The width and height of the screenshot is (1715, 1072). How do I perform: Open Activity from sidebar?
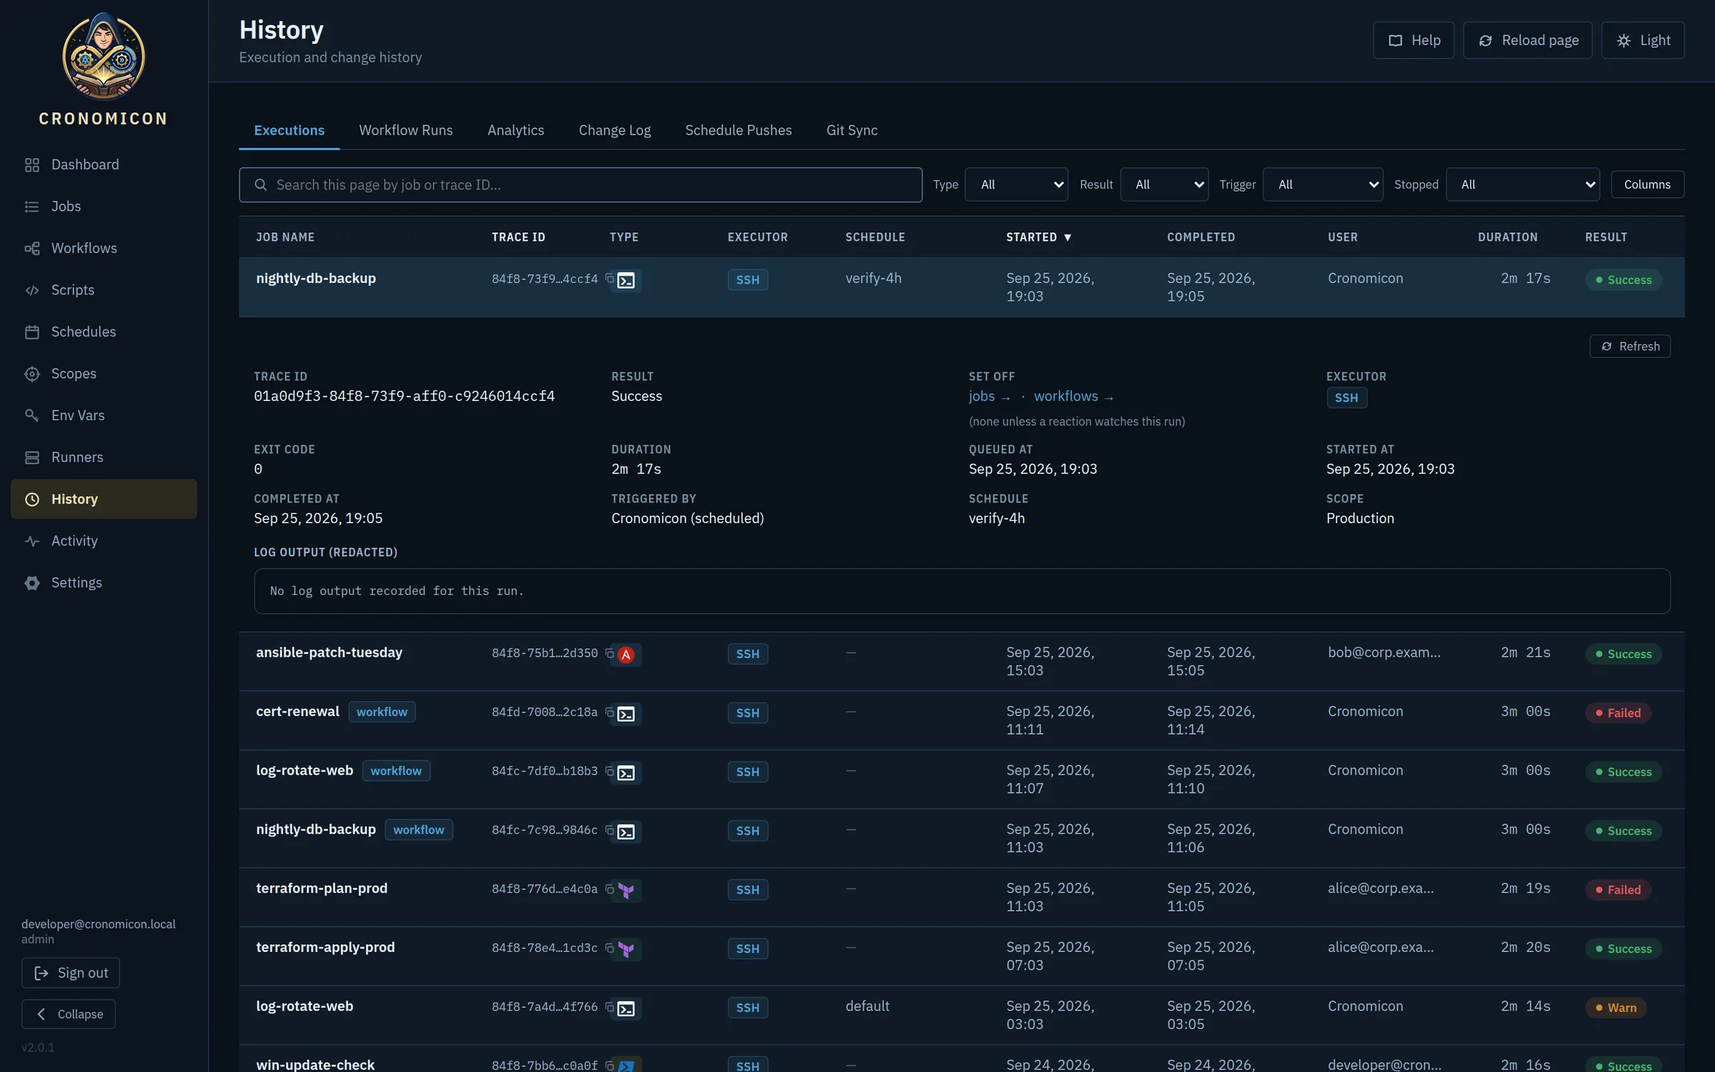[104, 541]
